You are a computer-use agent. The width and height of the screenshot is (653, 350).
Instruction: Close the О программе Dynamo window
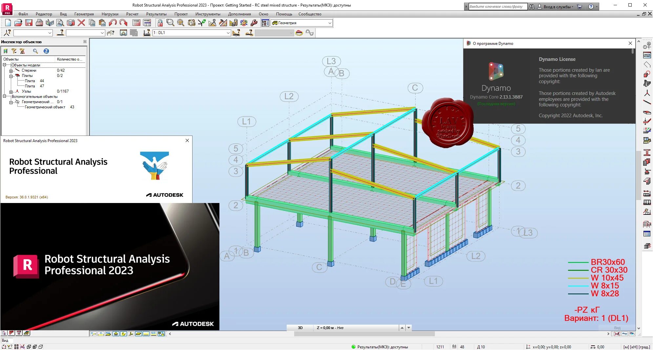coord(630,43)
